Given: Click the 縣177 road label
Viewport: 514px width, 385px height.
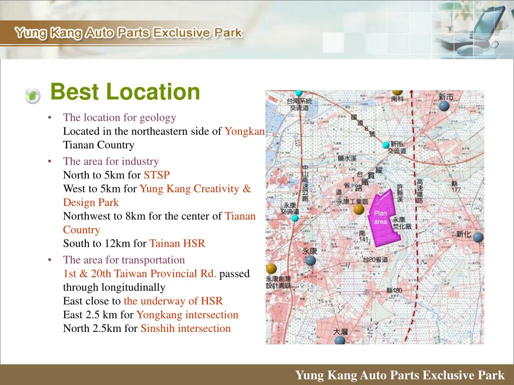Looking at the screenshot, I should point(456,186).
